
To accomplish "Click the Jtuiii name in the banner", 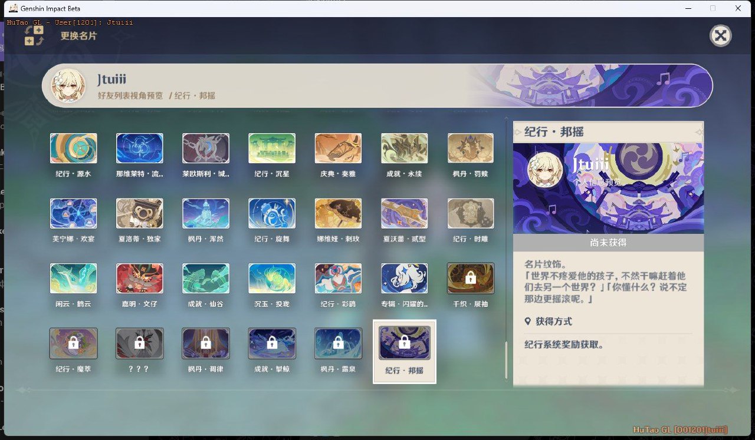I will 112,80.
